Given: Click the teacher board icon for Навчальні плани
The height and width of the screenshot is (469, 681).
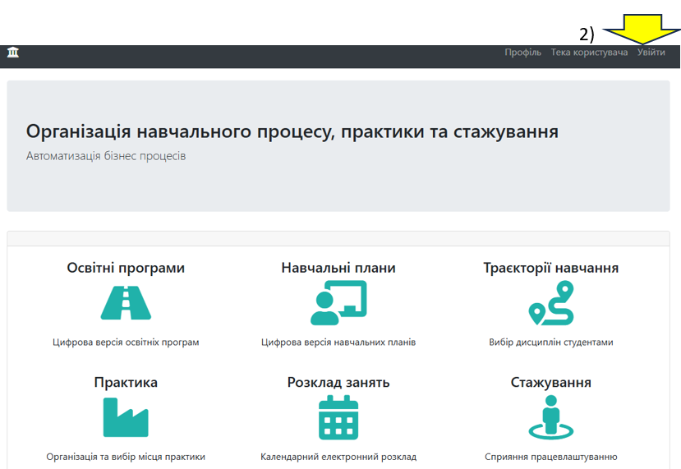Looking at the screenshot, I should pyautogui.click(x=338, y=302).
